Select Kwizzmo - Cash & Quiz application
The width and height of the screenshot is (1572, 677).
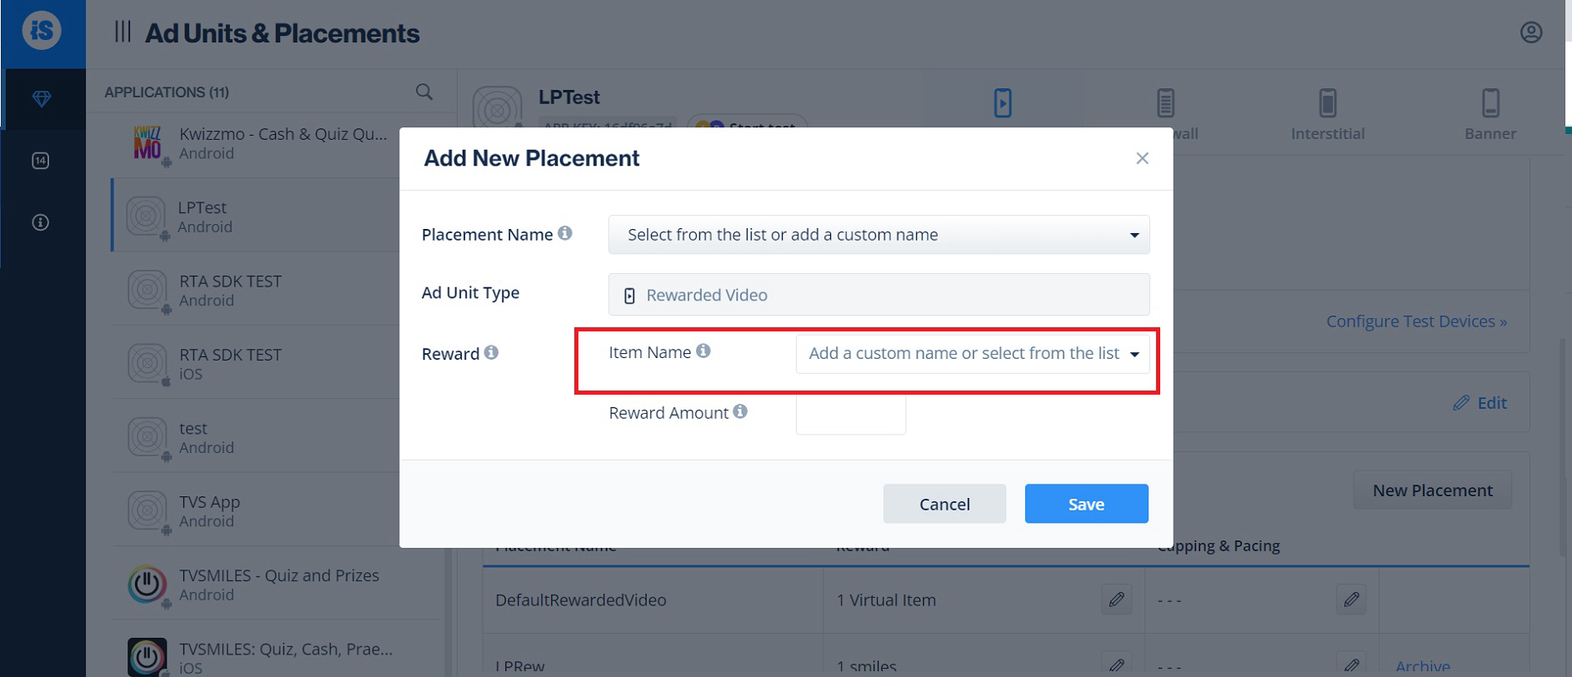tap(277, 143)
